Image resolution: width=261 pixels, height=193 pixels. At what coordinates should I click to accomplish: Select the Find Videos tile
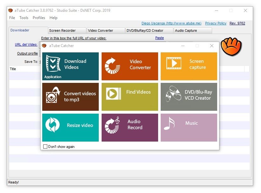130,97
